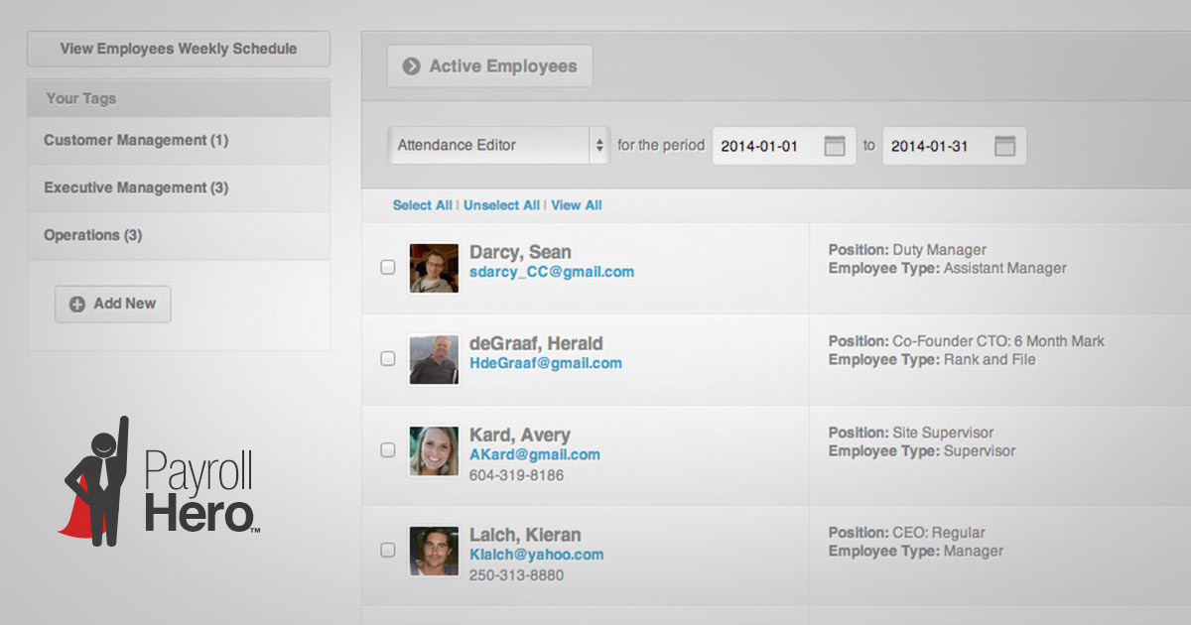Check the checkbox next to Darcy, Sean
This screenshot has height=625, width=1191.
point(387,266)
